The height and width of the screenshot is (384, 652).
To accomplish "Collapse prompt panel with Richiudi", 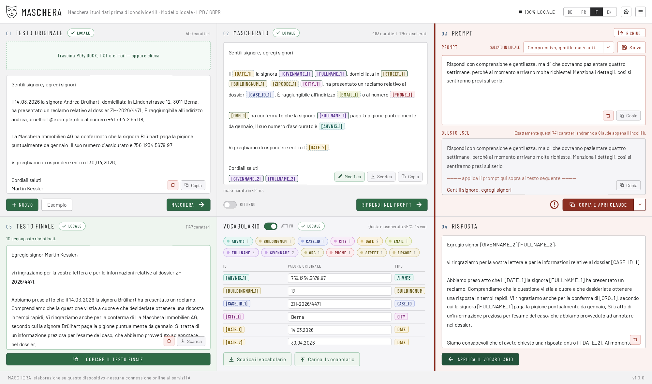I will pos(630,33).
